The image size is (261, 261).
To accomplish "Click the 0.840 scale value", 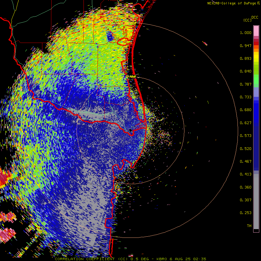I will (246, 71).
